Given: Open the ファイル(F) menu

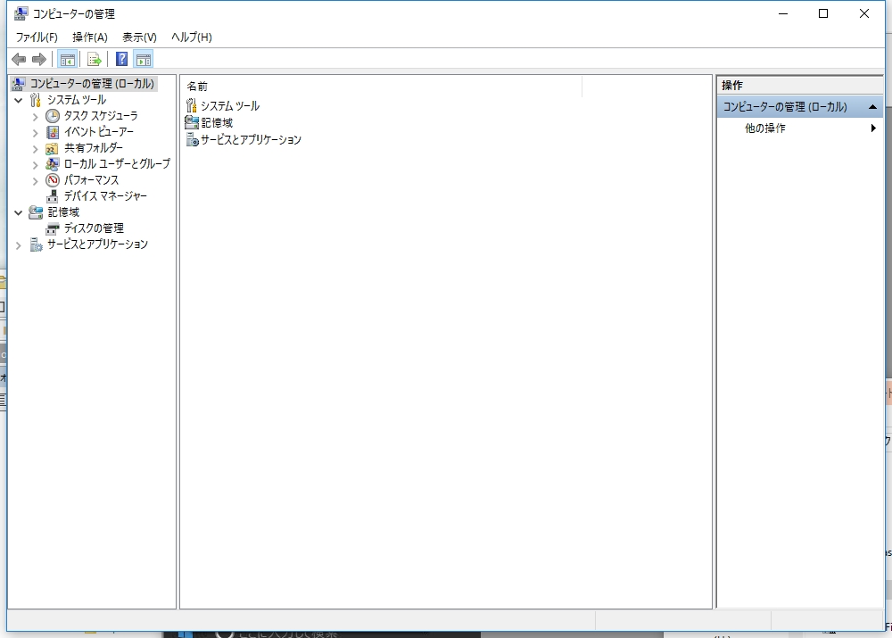Looking at the screenshot, I should (x=37, y=37).
